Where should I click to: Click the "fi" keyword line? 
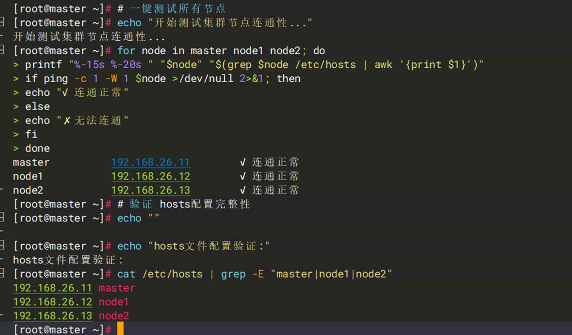(31, 135)
